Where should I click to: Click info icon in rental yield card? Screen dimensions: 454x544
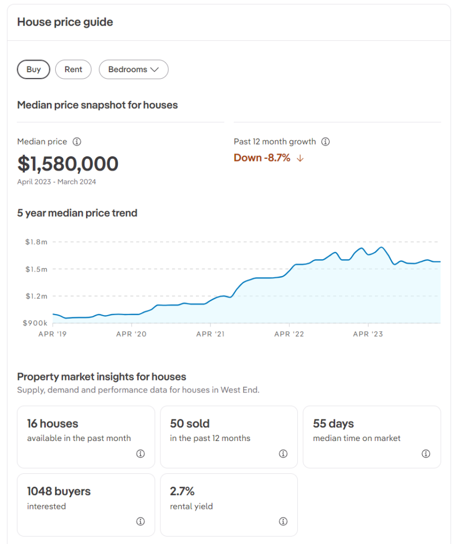point(283,521)
